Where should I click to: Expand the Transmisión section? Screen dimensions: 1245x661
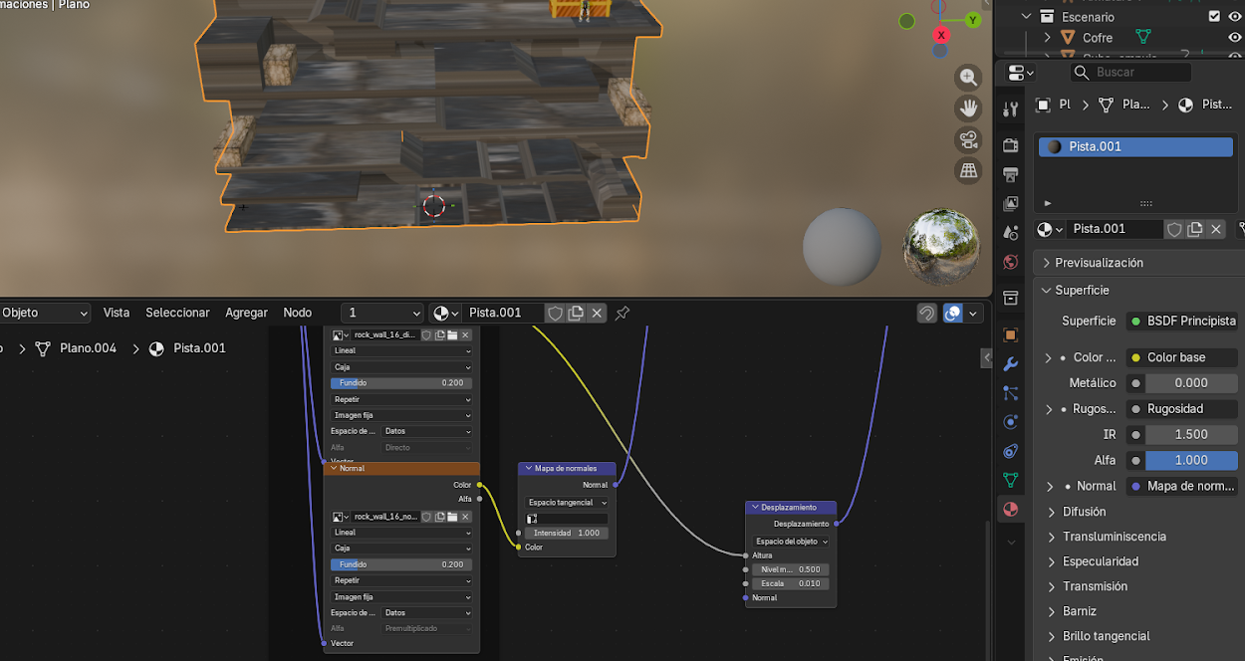click(1049, 586)
